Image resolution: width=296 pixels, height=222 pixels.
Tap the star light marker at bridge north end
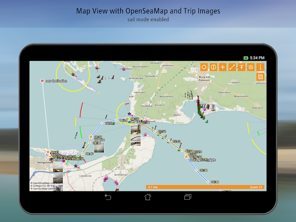point(129,114)
